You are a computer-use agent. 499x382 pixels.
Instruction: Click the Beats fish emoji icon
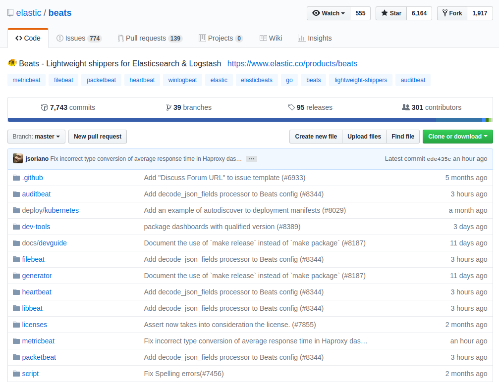click(12, 63)
